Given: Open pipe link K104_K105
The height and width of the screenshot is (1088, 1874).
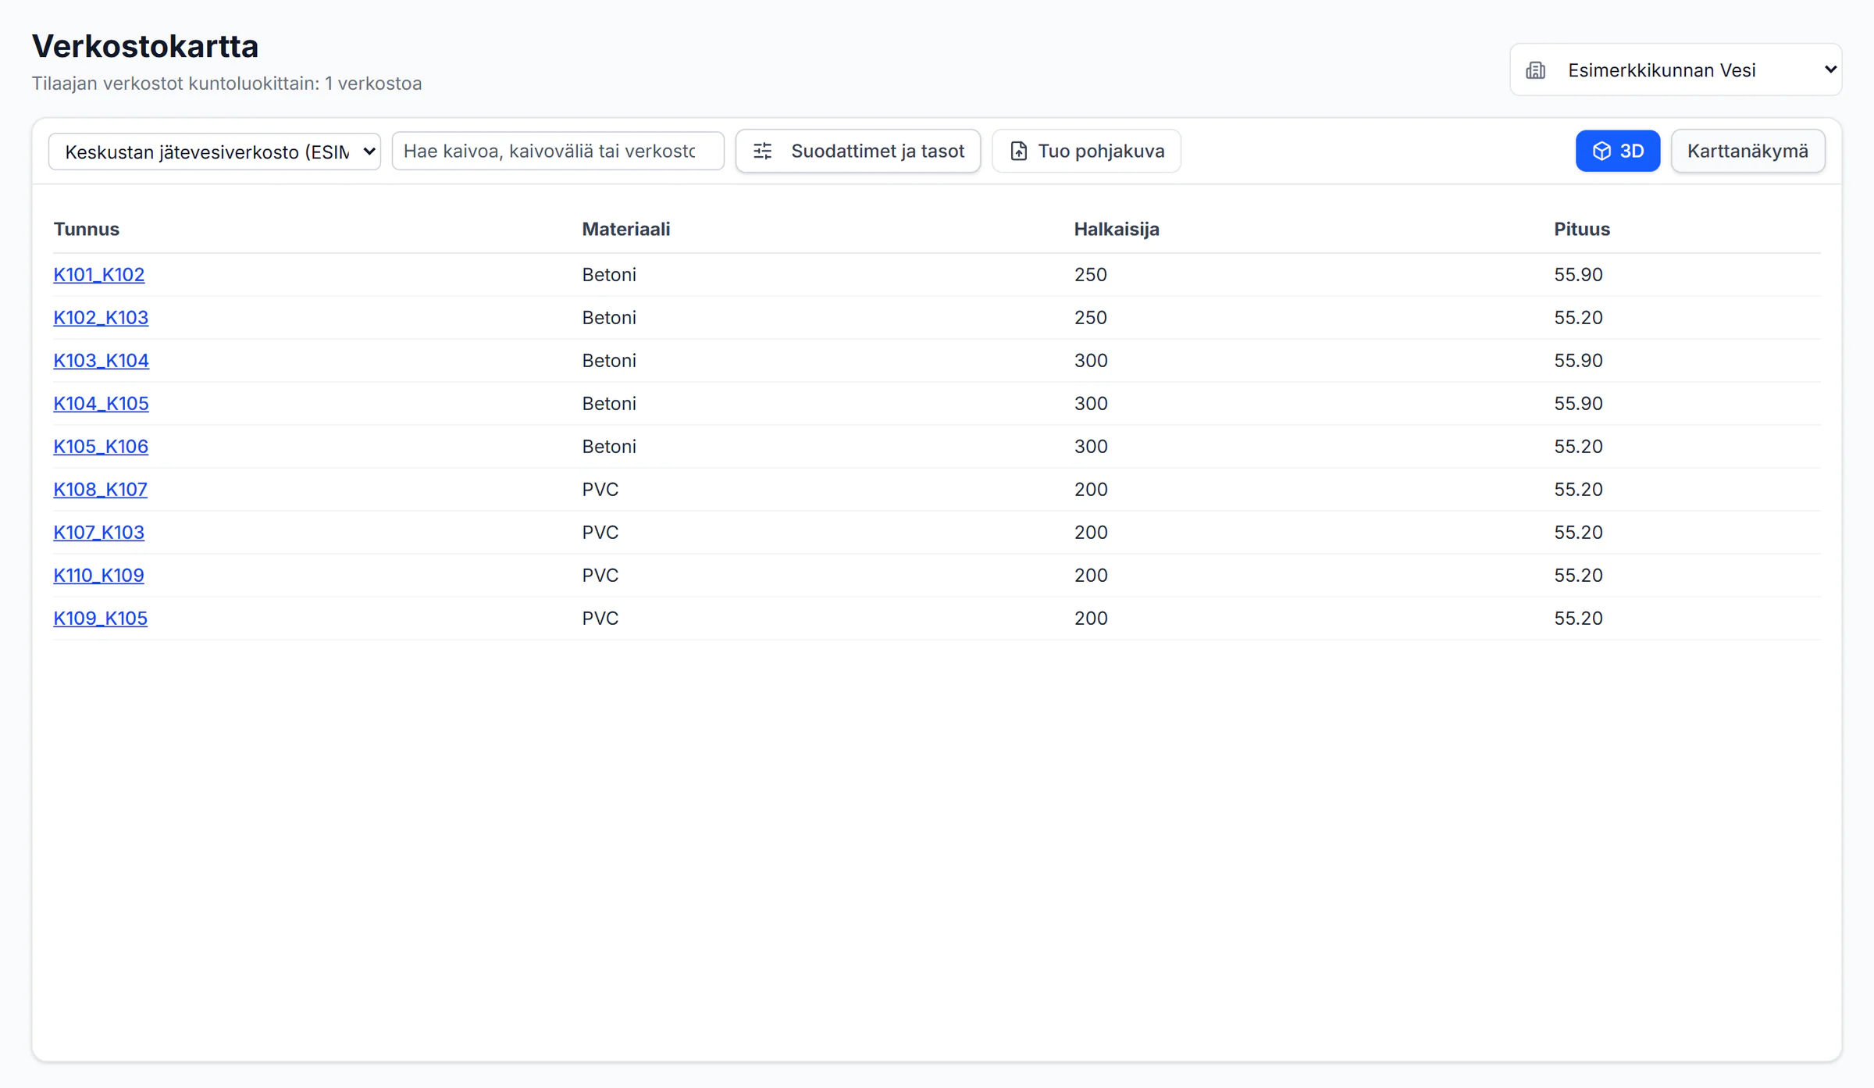Looking at the screenshot, I should (101, 403).
